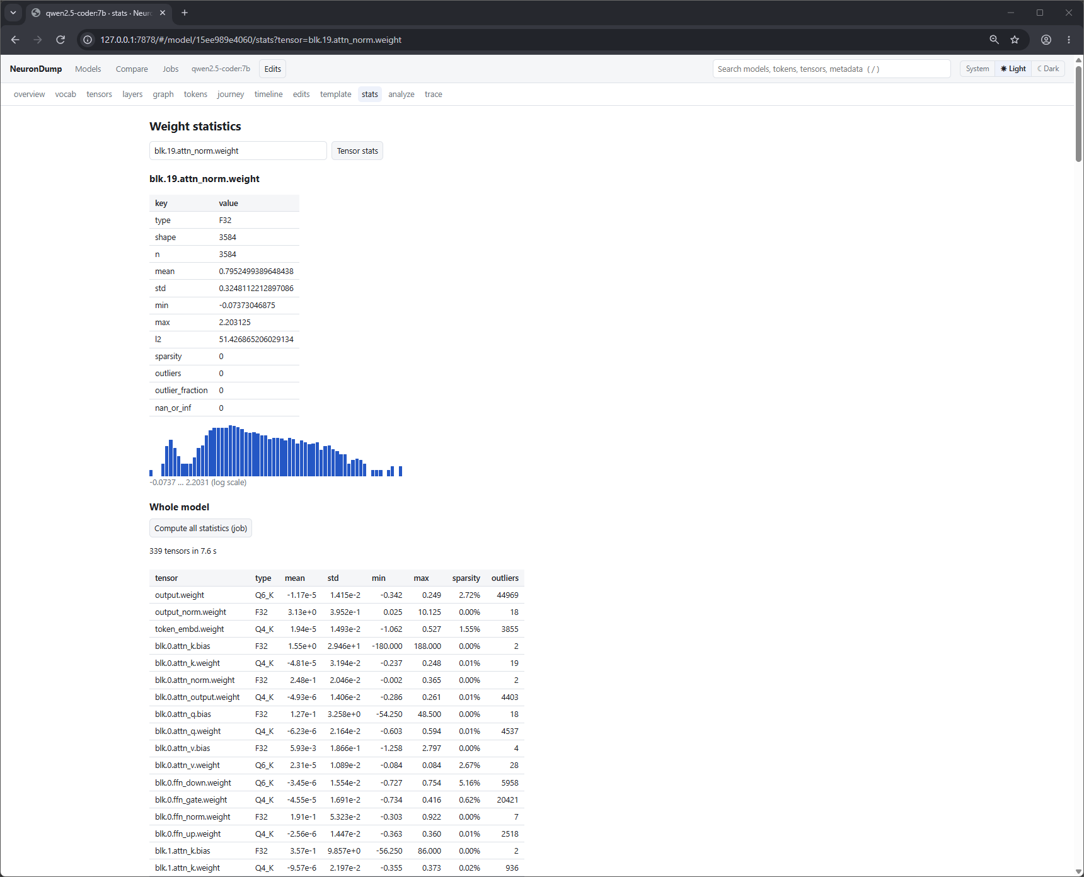
Task: Switch theme to Light
Action: pyautogui.click(x=1013, y=69)
